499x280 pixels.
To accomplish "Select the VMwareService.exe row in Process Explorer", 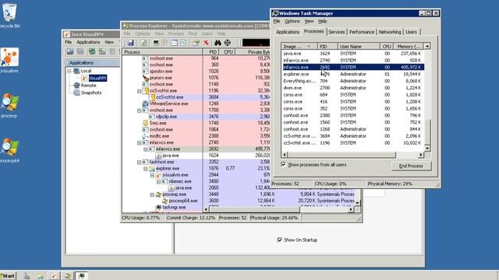I will tap(168, 103).
